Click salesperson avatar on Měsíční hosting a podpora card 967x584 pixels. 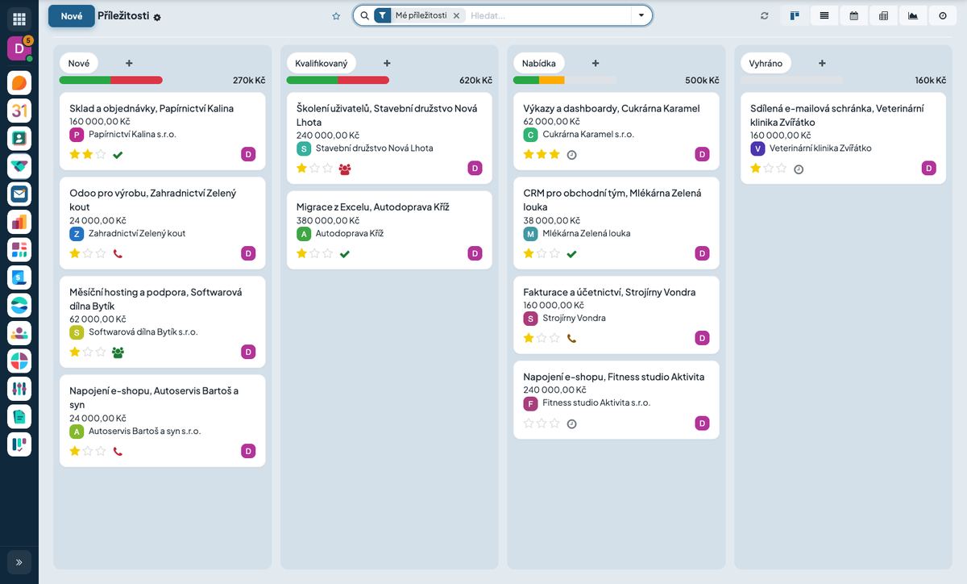(x=248, y=352)
